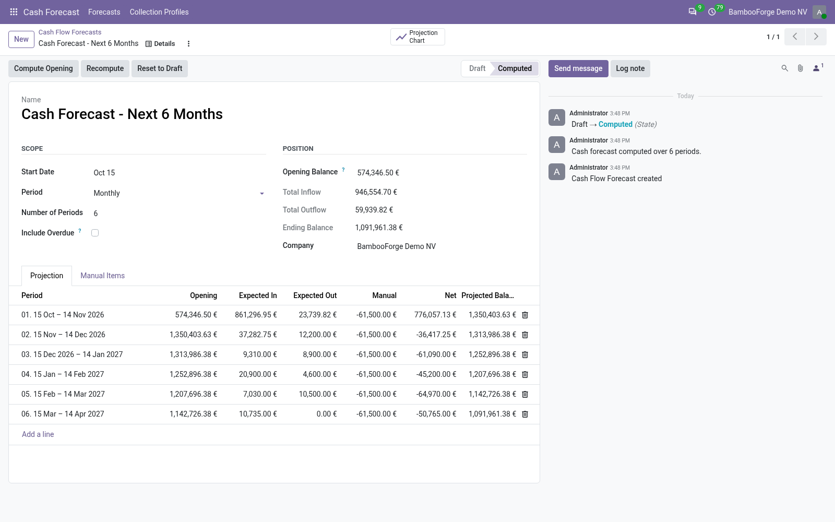Go to the previous record arrow
The image size is (835, 522).
tap(795, 37)
